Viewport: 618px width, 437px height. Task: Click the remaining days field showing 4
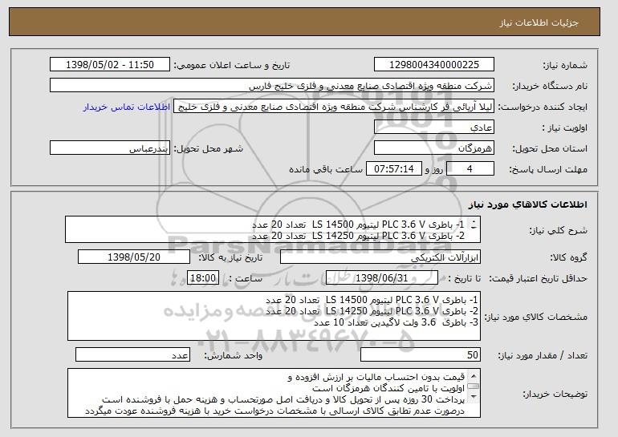pos(470,169)
